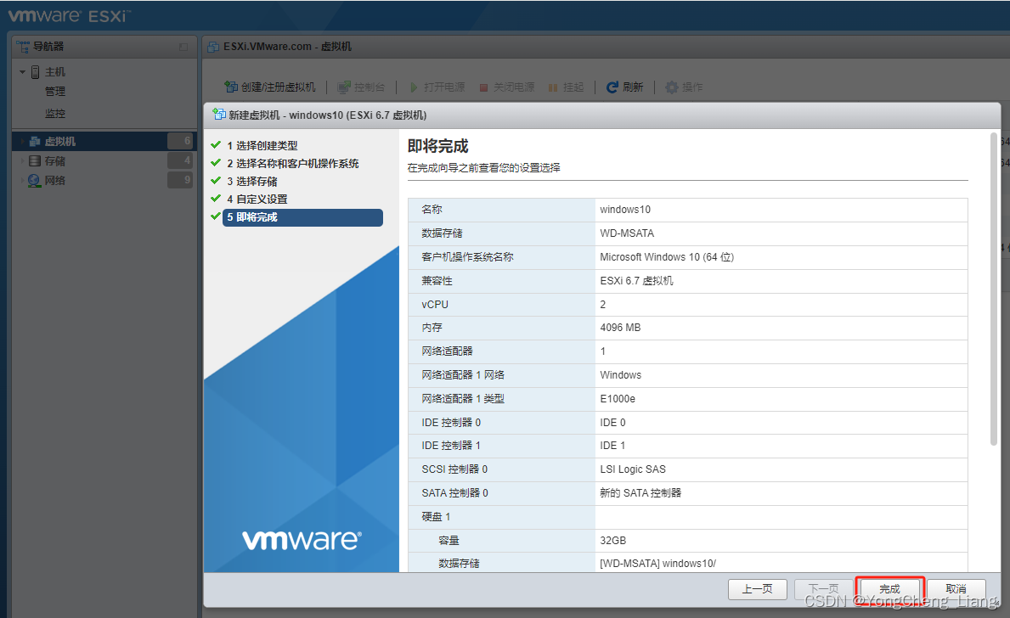Screen dimensions: 1010x618
Task: Click the name value windows10
Action: coord(625,210)
